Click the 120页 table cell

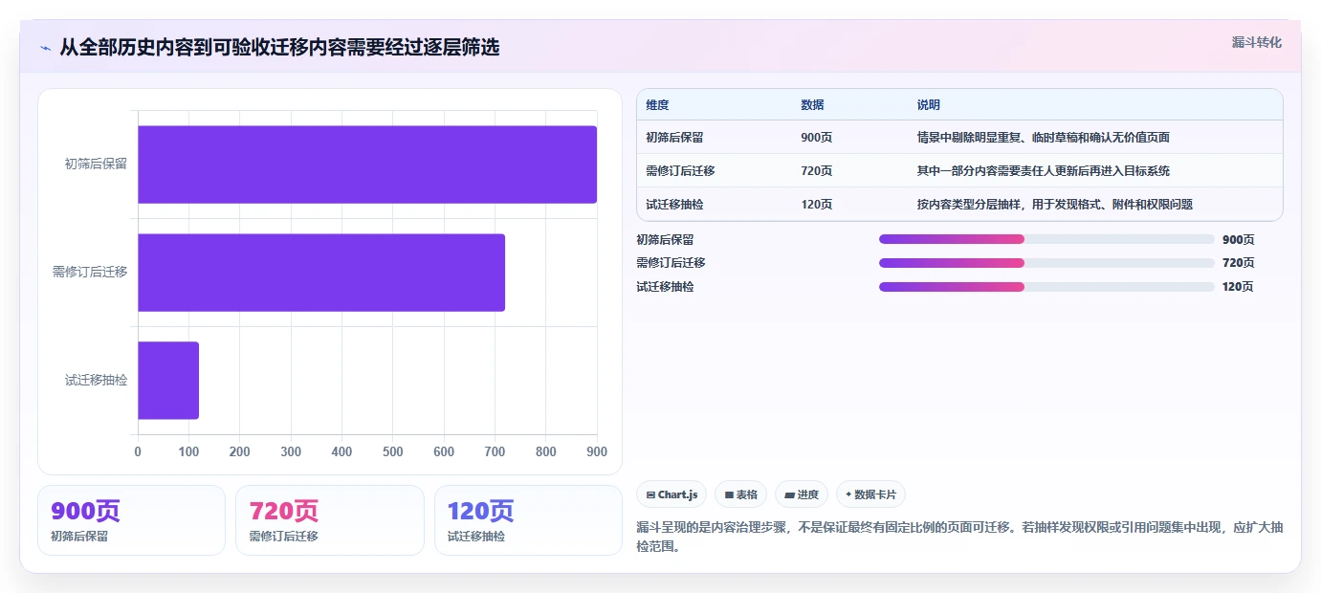[x=816, y=205]
